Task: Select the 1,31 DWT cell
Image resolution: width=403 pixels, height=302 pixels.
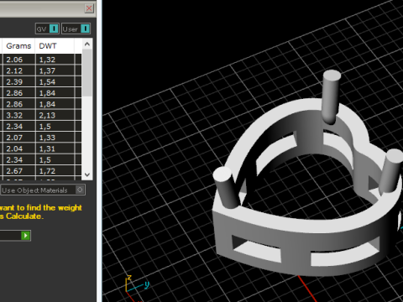Action: (x=55, y=148)
